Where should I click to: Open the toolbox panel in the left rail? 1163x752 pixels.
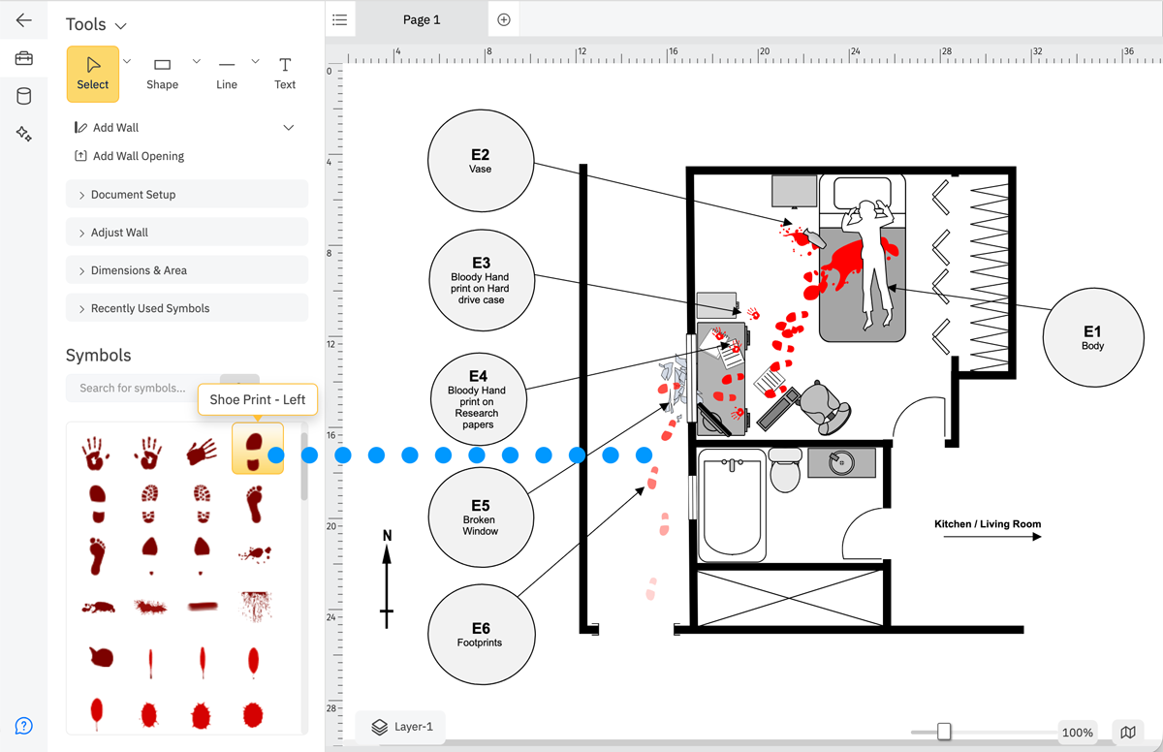tap(24, 58)
